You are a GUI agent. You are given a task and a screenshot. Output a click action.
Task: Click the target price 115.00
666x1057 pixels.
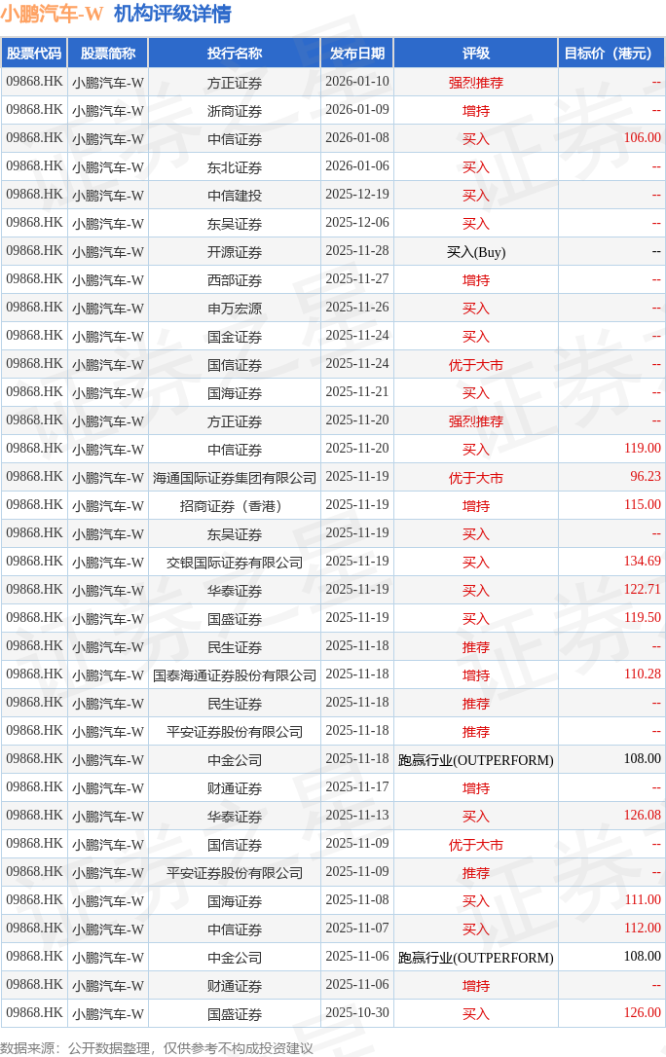(x=642, y=505)
